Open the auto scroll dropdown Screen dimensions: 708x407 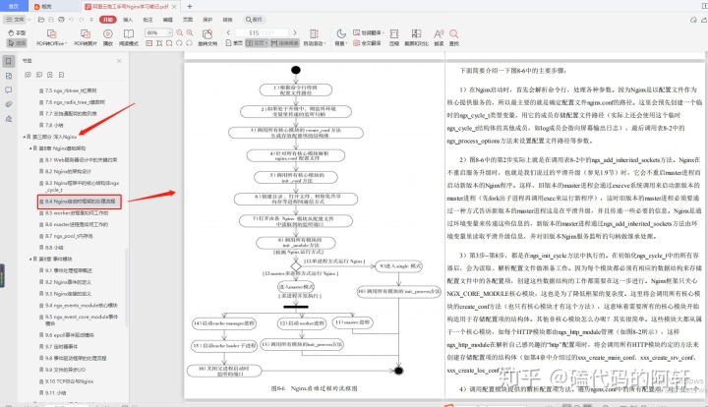[x=315, y=37]
